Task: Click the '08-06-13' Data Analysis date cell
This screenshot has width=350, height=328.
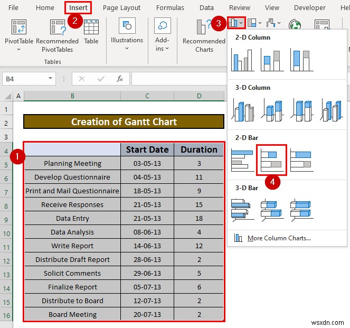Action: 147,232
